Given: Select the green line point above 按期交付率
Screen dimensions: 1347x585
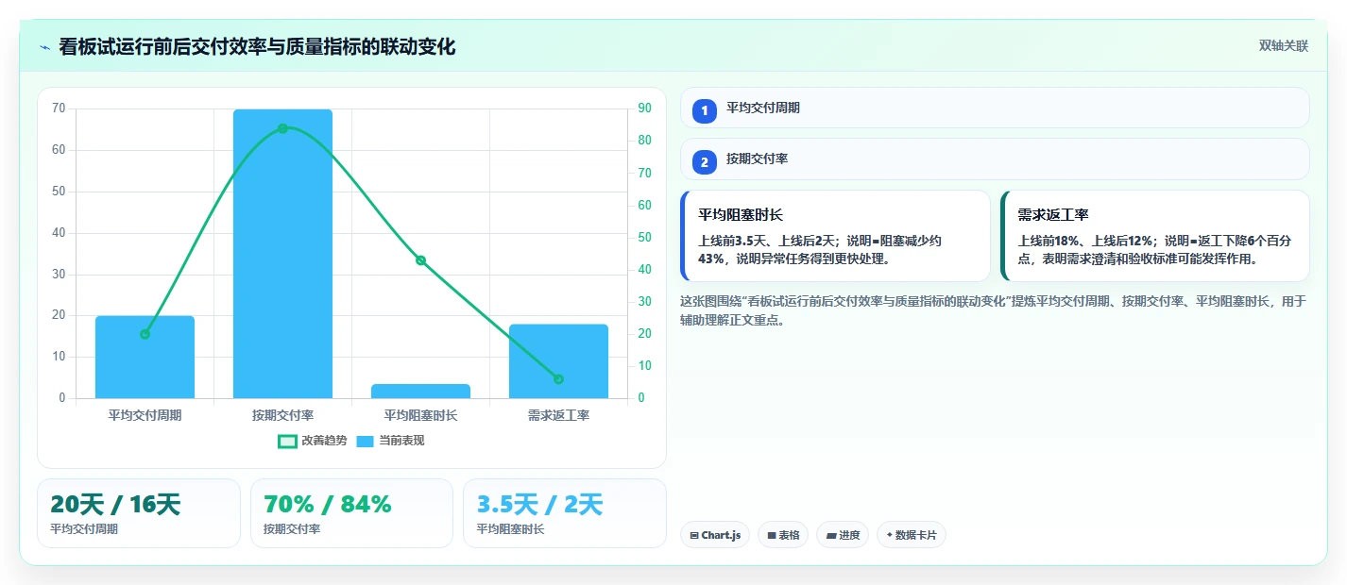Looking at the screenshot, I should [282, 128].
